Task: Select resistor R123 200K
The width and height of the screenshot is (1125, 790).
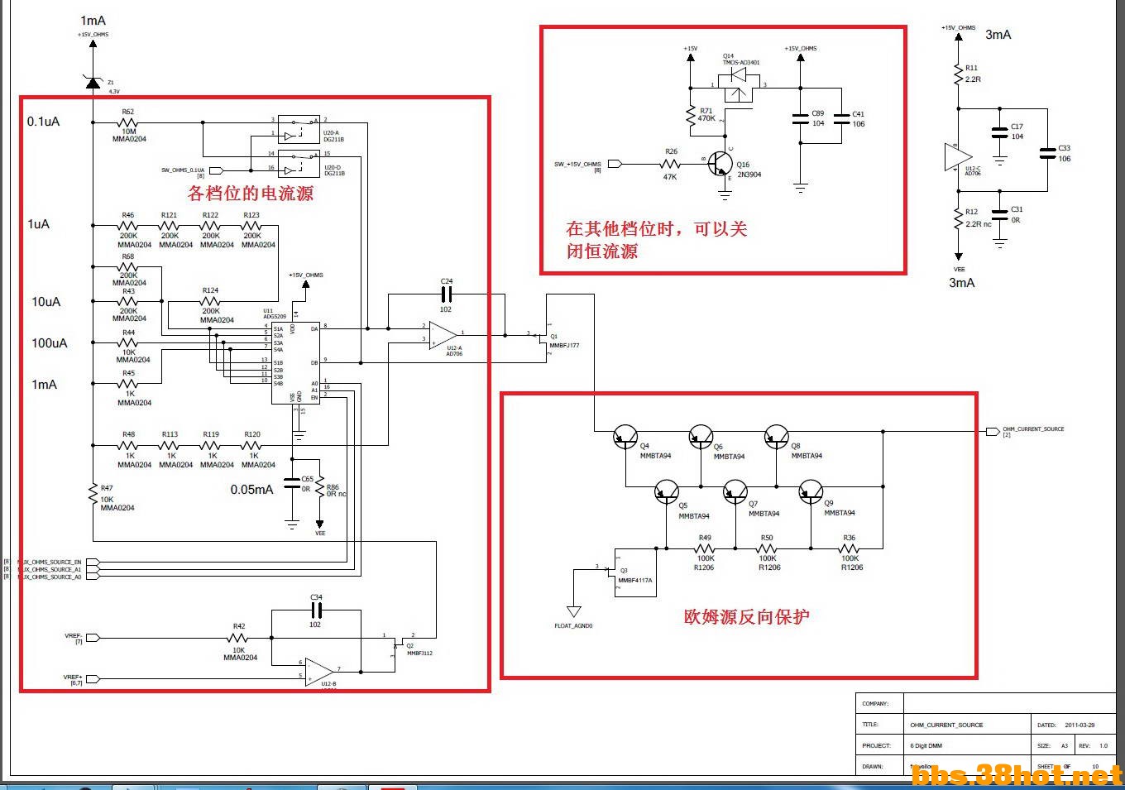Action: click(x=252, y=225)
